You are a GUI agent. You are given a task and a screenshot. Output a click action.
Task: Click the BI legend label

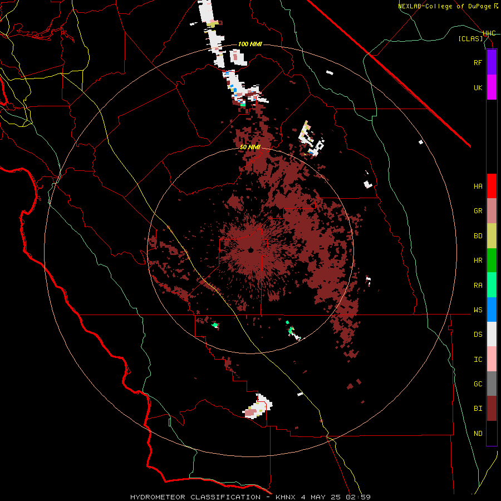click(478, 409)
